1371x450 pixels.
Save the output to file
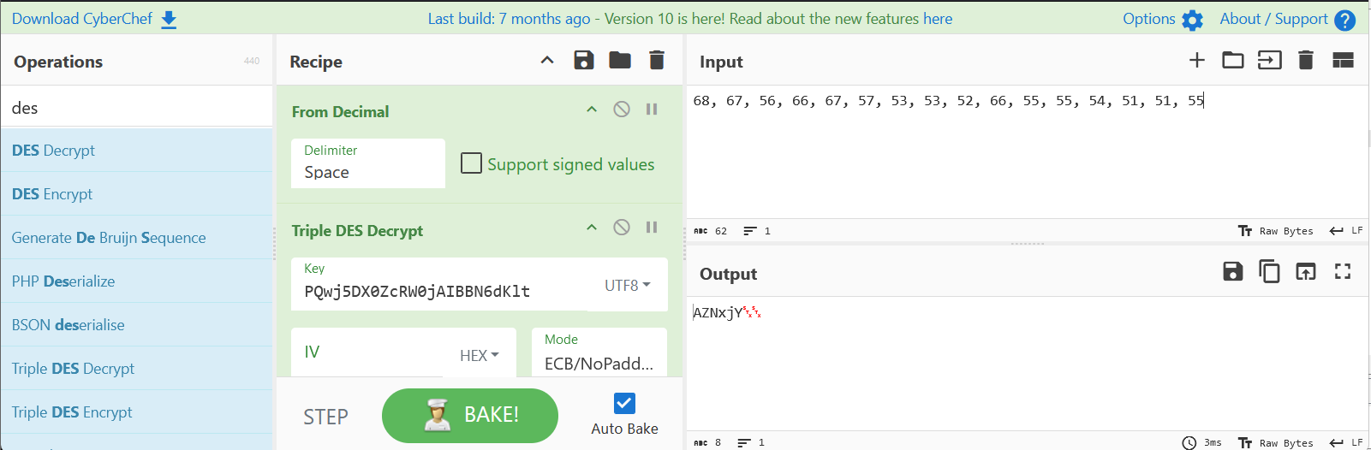1233,271
